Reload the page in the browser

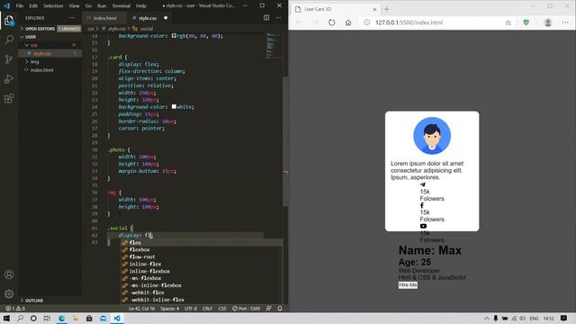coord(332,22)
